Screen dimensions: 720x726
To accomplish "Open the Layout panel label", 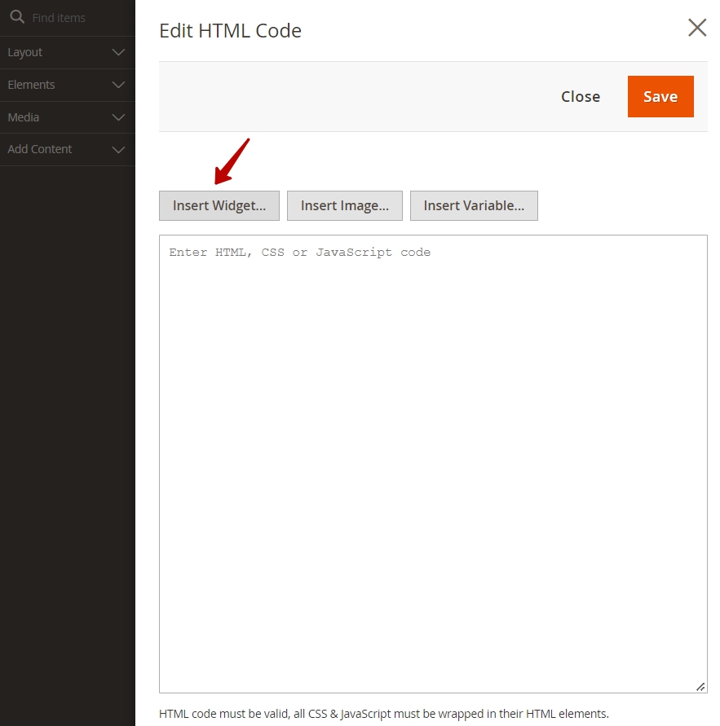I will point(25,52).
